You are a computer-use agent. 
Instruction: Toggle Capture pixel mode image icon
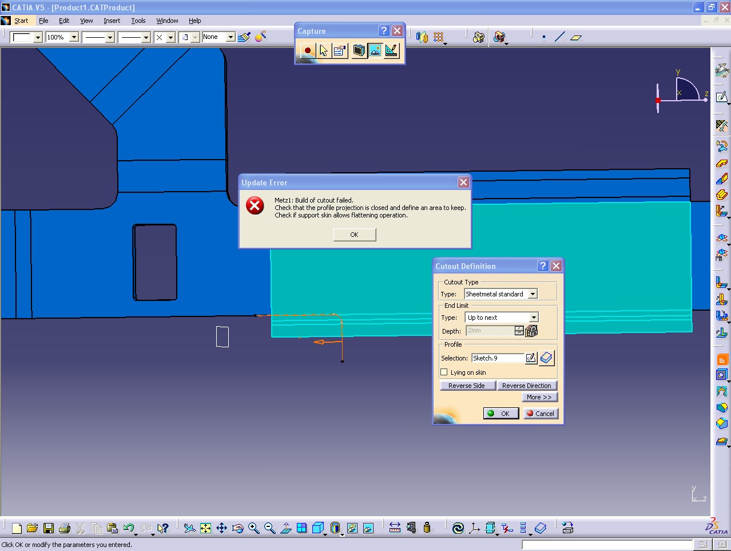coord(375,50)
